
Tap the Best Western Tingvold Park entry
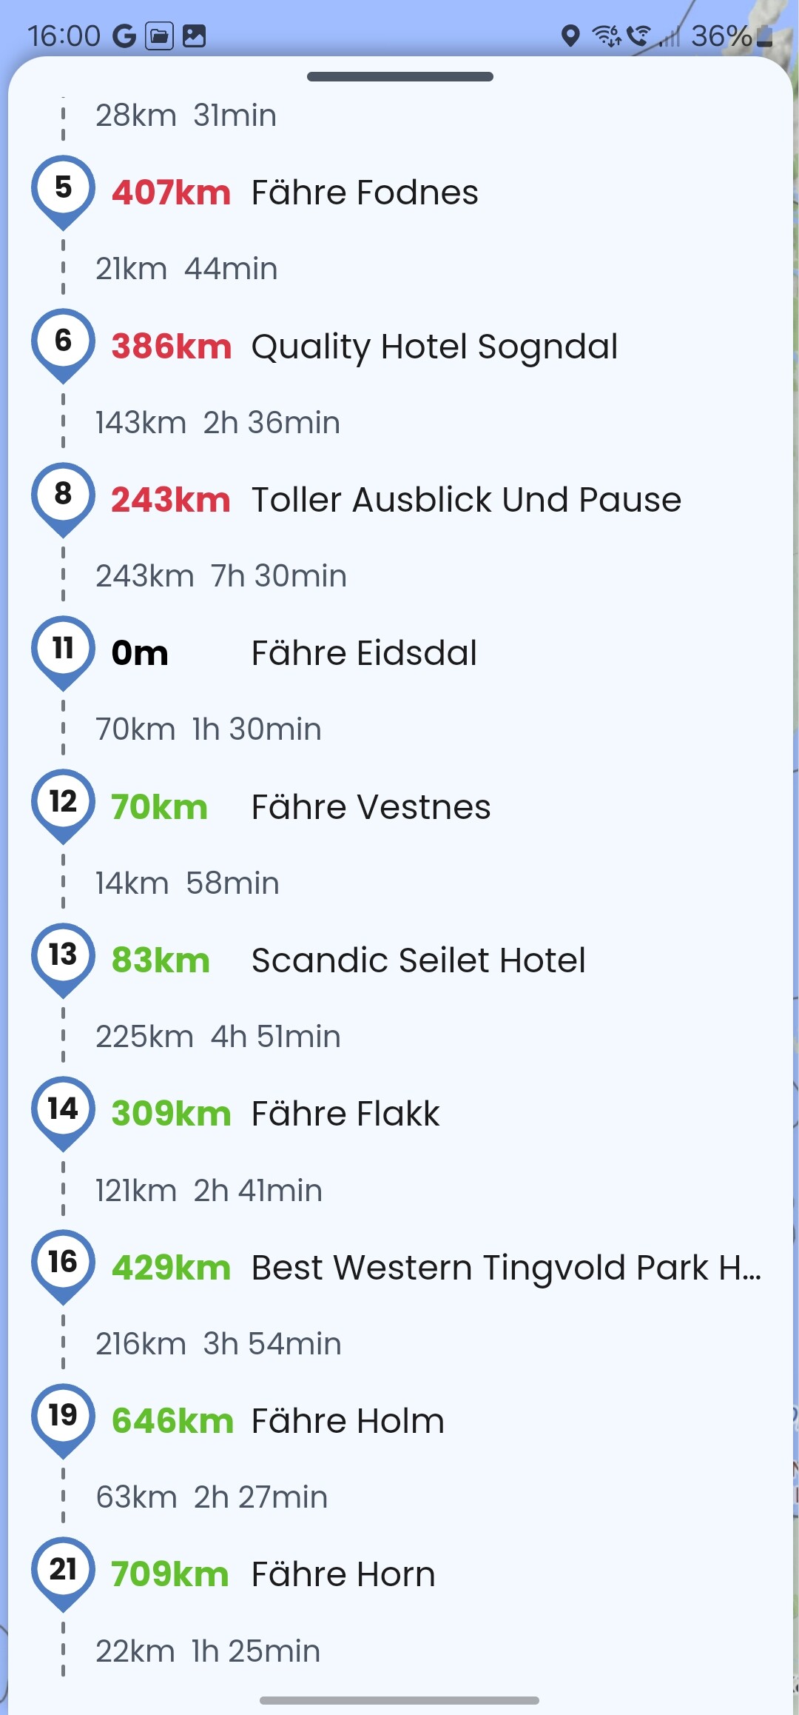(506, 1268)
